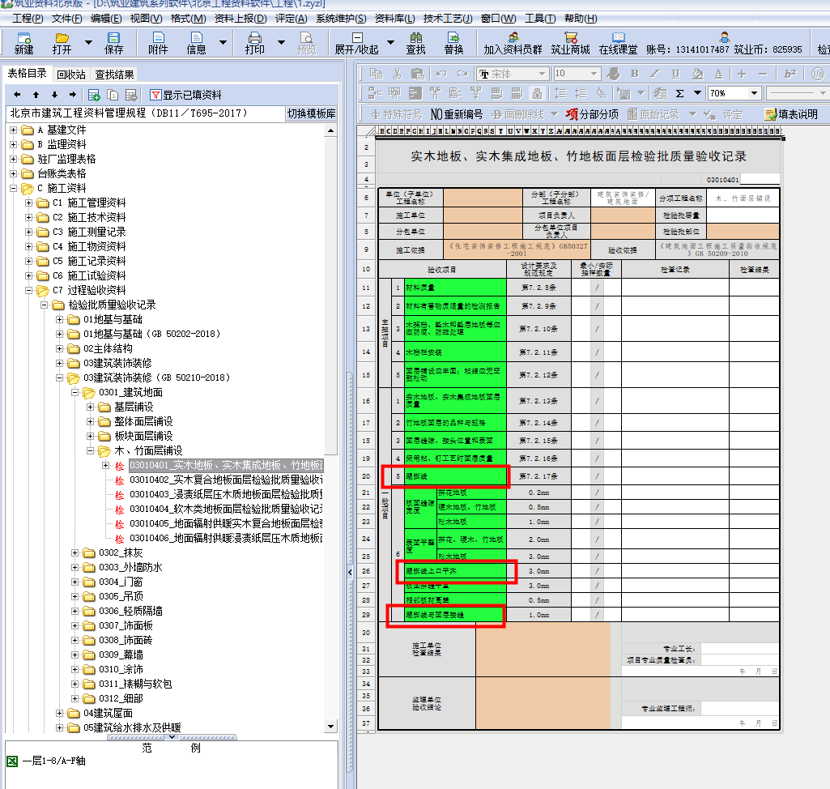Viewport: 830px width, 789px height.
Task: Click the 特殊符号 button
Action: tap(397, 114)
